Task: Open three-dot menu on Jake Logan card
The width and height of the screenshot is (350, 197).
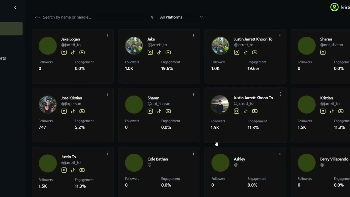Action: (x=107, y=36)
